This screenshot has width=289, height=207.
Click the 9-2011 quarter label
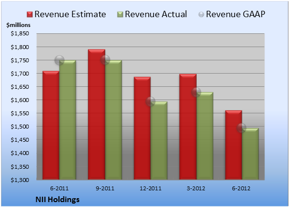point(105,188)
